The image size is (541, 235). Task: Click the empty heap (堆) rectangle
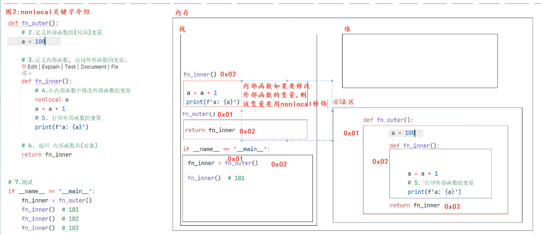tap(420, 61)
